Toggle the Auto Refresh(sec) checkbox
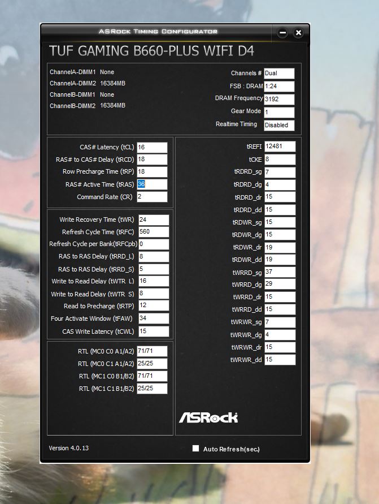This screenshot has height=504, width=379. coord(195,449)
